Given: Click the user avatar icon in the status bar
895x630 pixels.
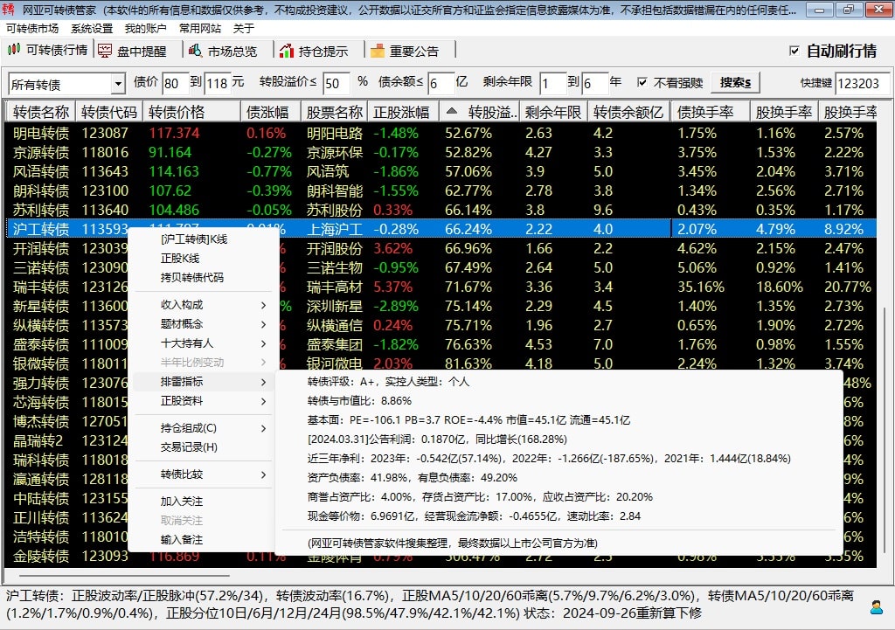Looking at the screenshot, I should (x=876, y=607).
